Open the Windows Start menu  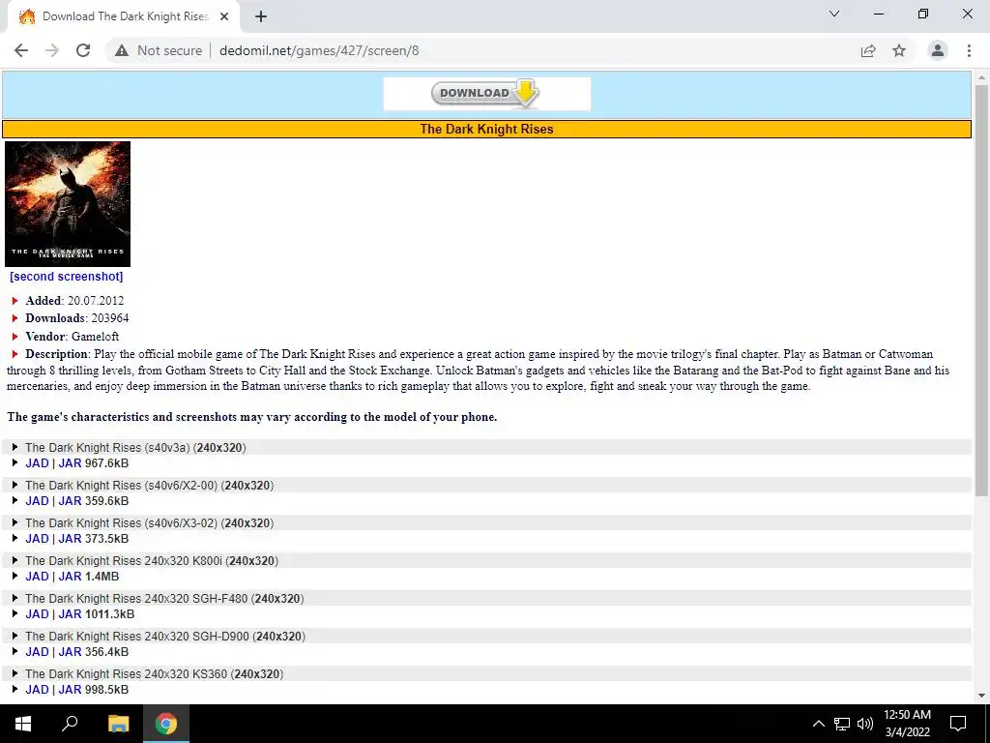[23, 724]
